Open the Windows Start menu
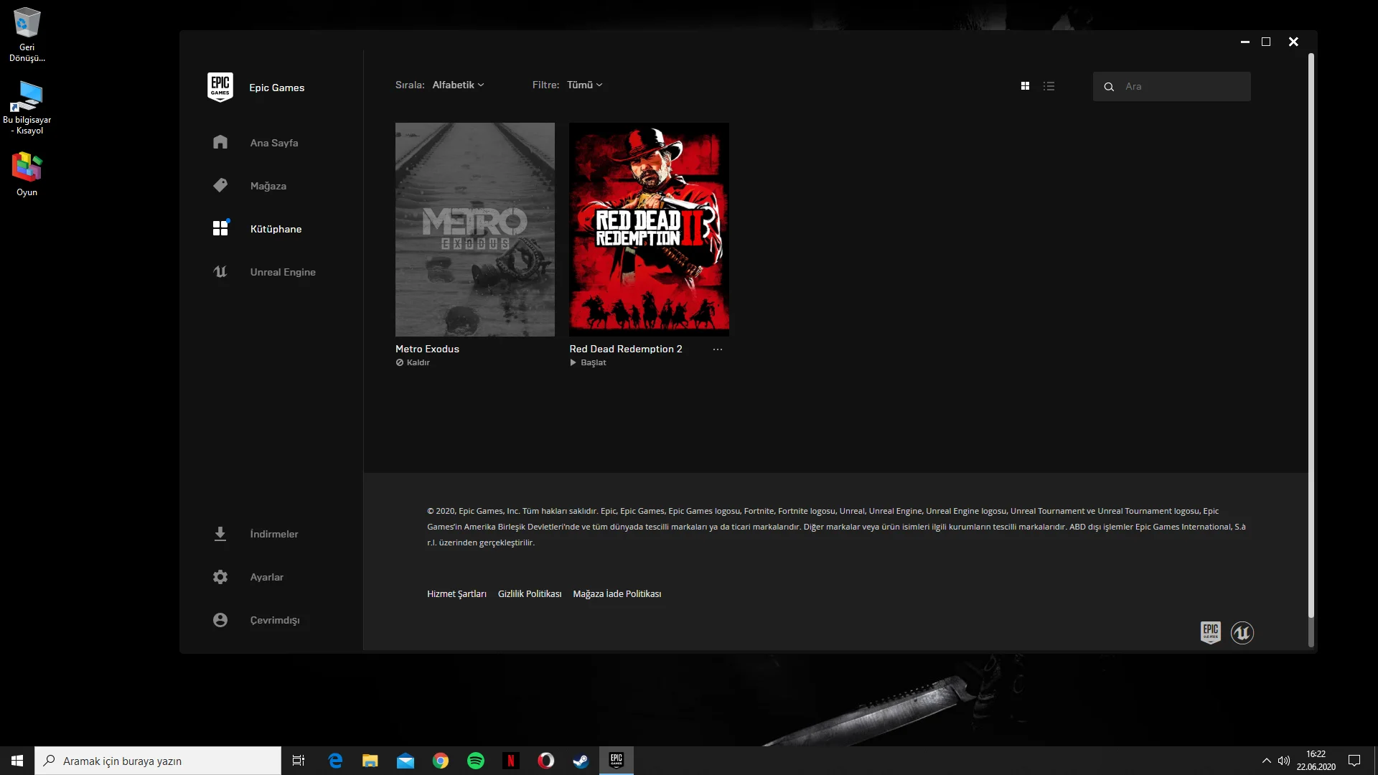Viewport: 1378px width, 775px height. tap(17, 761)
